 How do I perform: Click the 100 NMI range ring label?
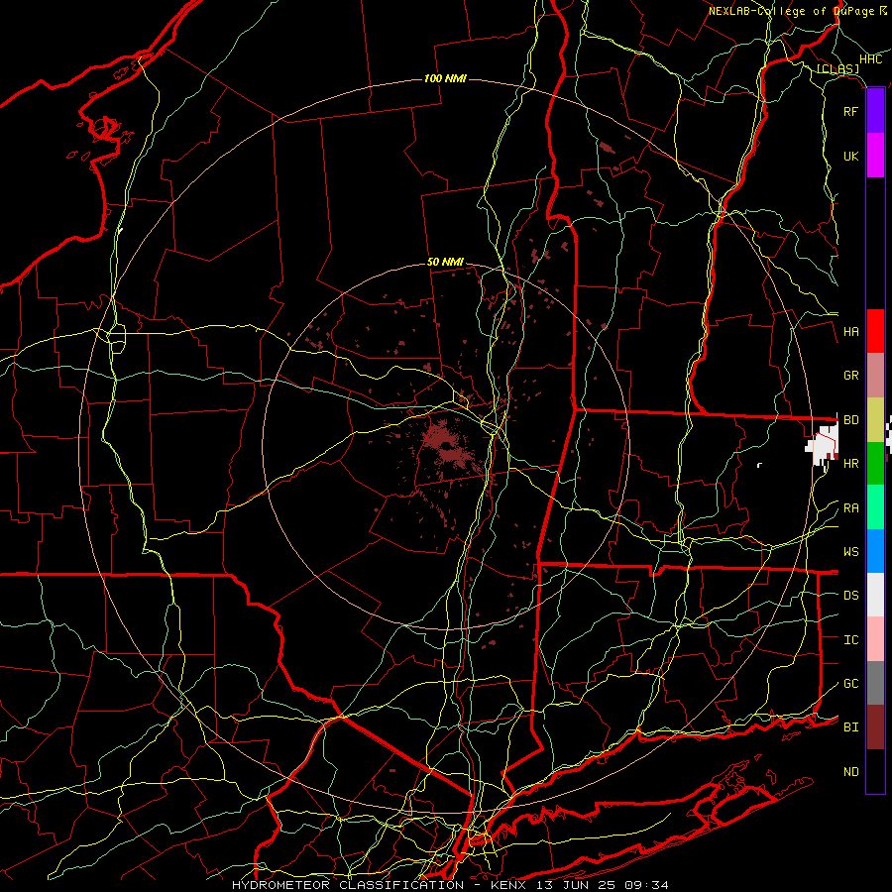pyautogui.click(x=445, y=78)
